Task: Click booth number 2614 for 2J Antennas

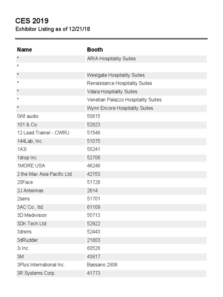Action: [92, 191]
